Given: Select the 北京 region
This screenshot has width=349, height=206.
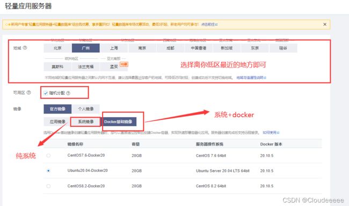Looking at the screenshot, I should (x=57, y=48).
